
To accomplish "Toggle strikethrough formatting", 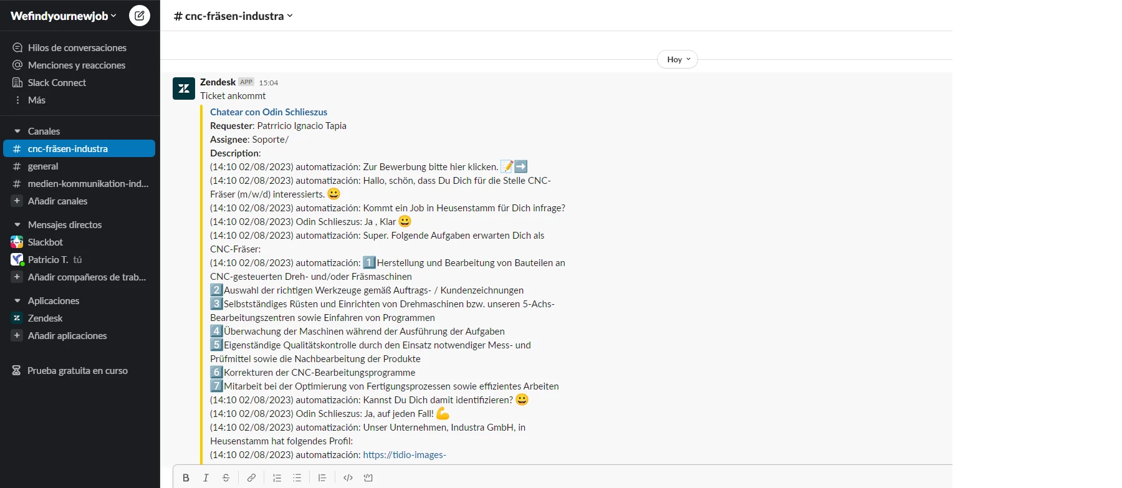I will tap(226, 477).
